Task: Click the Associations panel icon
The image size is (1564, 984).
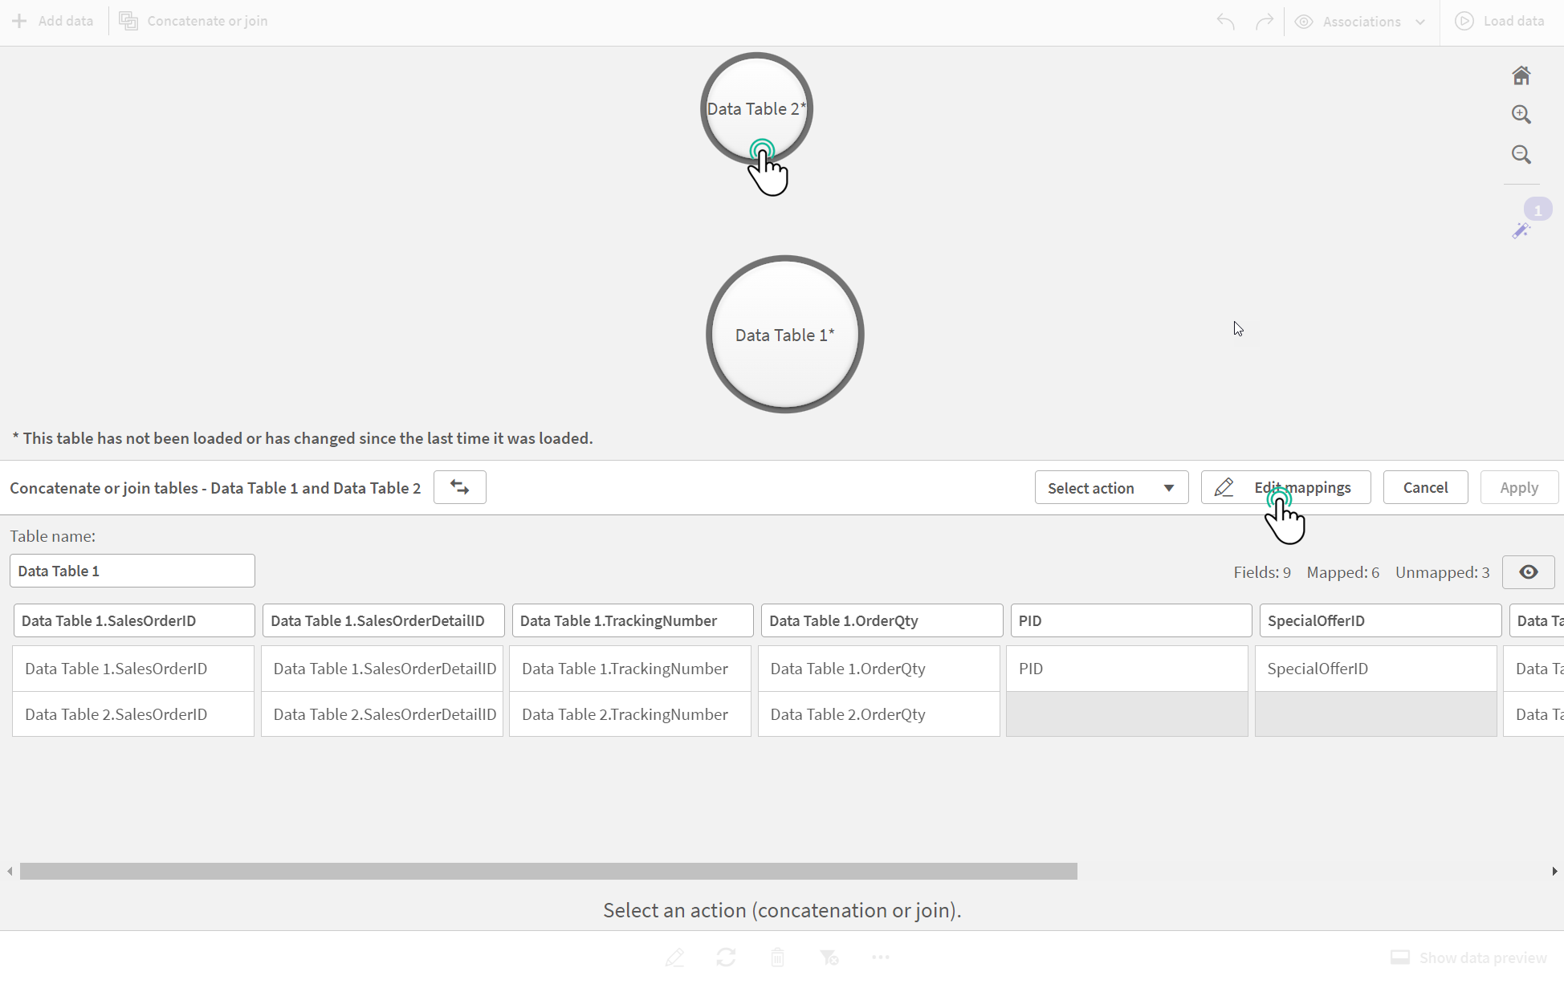Action: 1305,20
